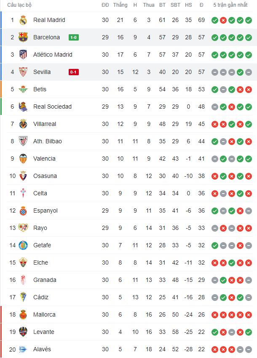Click the orange relegation marker beside Mallorca
This screenshot has width=257, height=358.
tap(1, 314)
